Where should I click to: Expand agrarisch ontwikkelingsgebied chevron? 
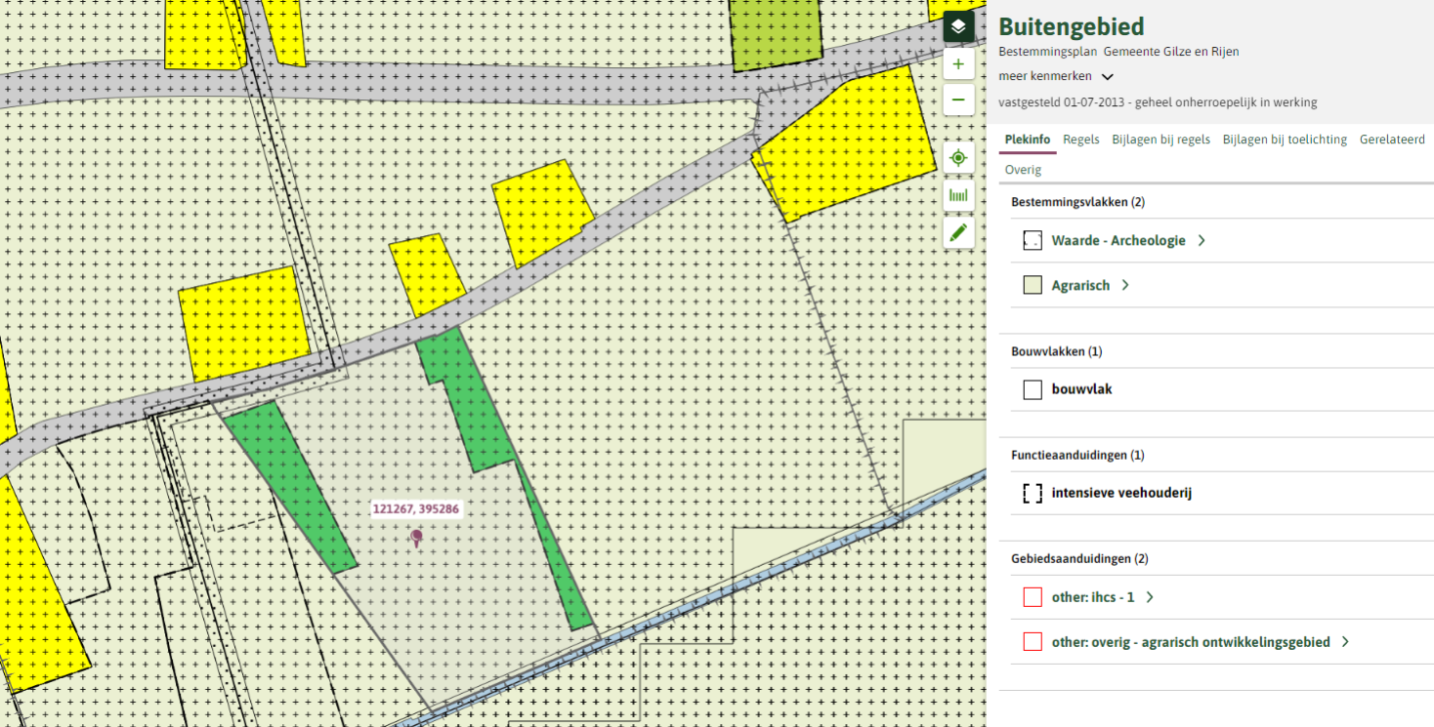(x=1345, y=642)
